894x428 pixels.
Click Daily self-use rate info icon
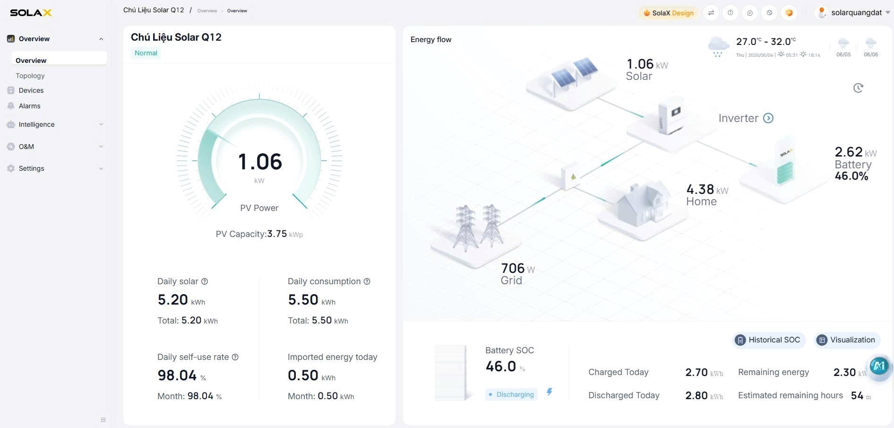235,357
